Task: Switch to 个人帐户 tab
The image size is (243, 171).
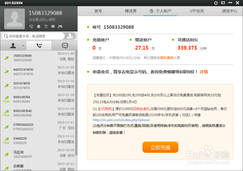Action: pos(160,11)
